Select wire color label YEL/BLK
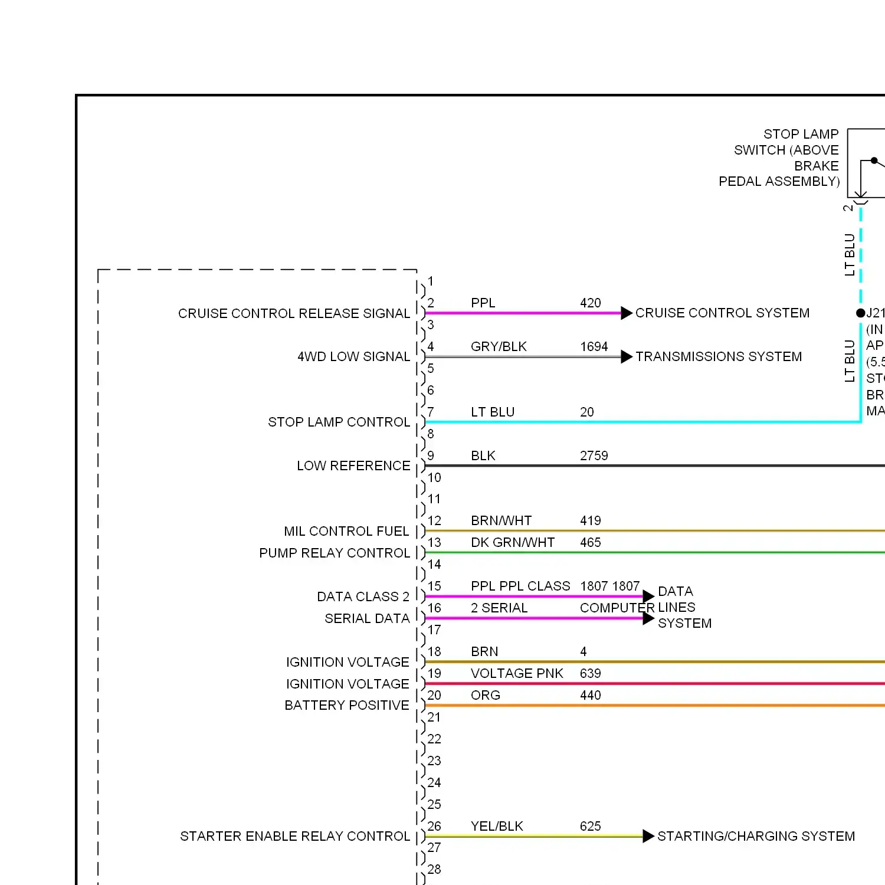885x885 pixels. point(497,826)
